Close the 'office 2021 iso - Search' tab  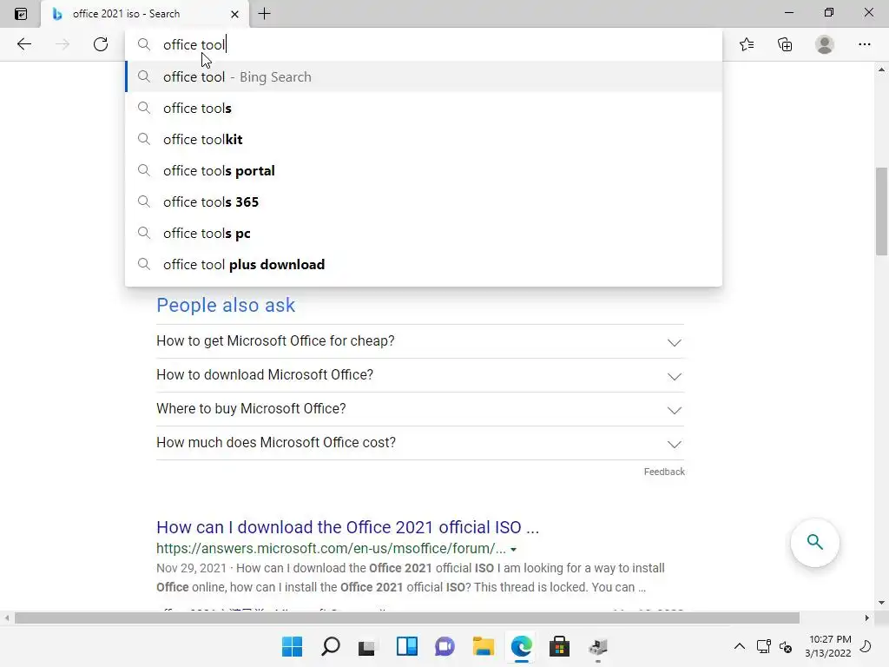(x=234, y=14)
